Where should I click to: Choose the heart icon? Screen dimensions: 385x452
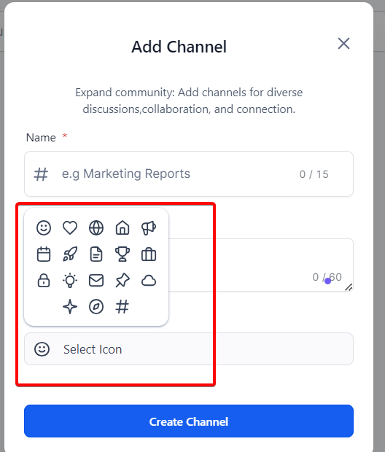coord(70,227)
